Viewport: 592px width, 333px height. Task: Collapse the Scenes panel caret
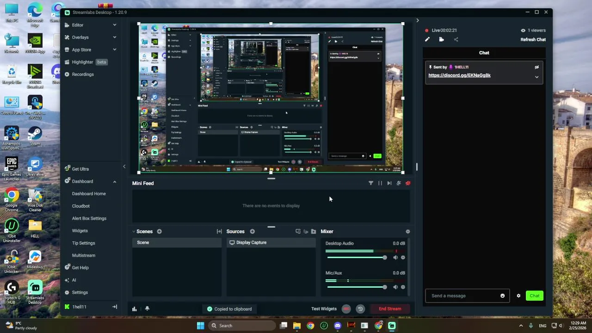134,231
